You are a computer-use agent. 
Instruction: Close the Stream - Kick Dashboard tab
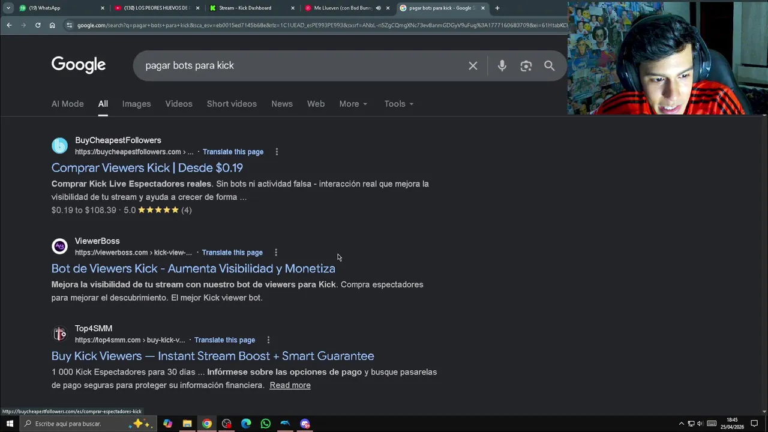tap(293, 8)
